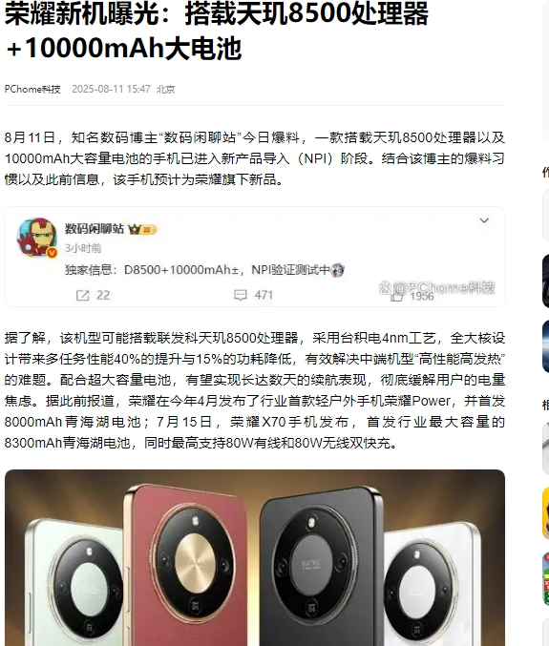Open the yellow sidebar thumbnail
549x646 pixels.
[546, 513]
